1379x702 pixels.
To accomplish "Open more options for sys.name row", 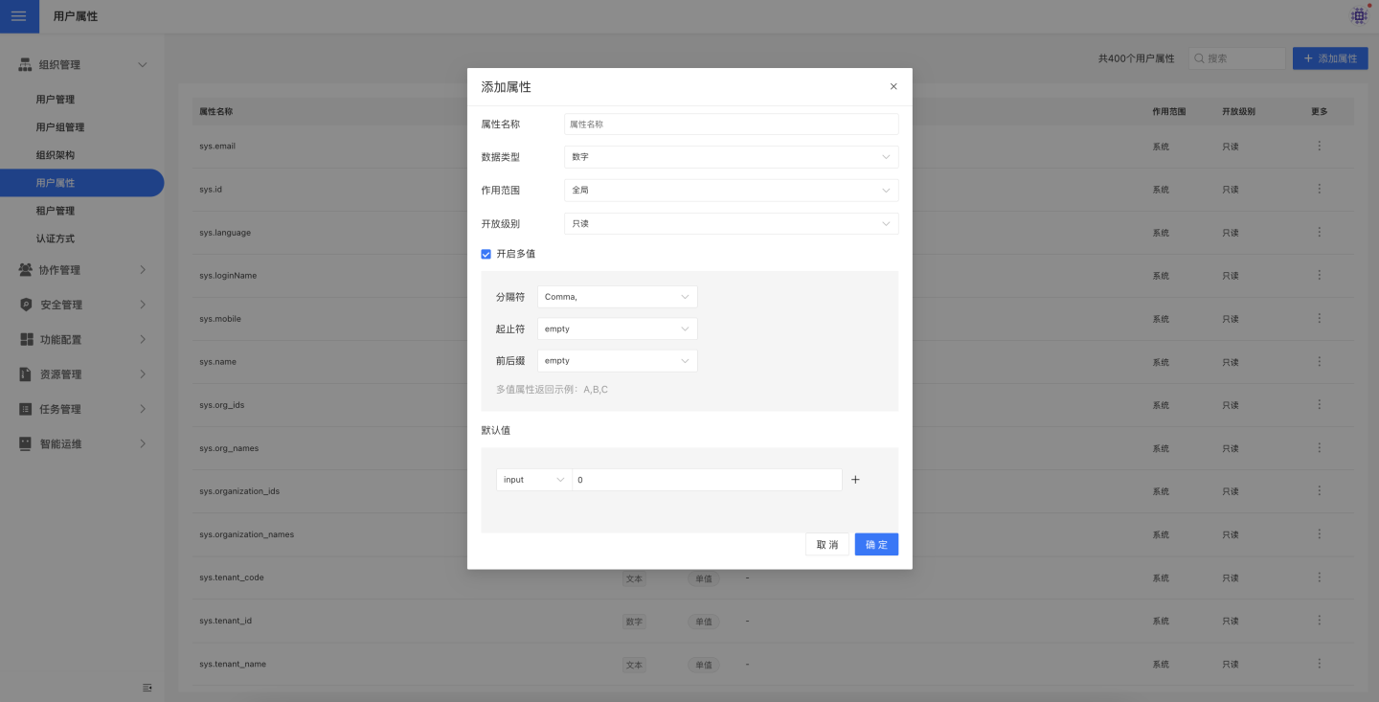I will click(1320, 362).
